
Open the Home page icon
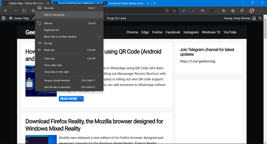point(33,11)
